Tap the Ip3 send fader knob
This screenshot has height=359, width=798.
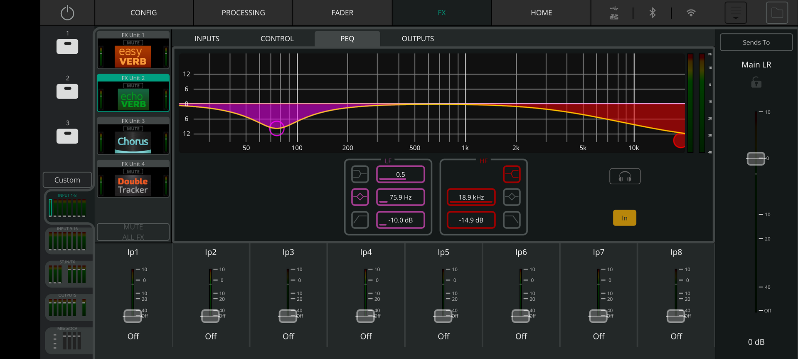(x=288, y=316)
